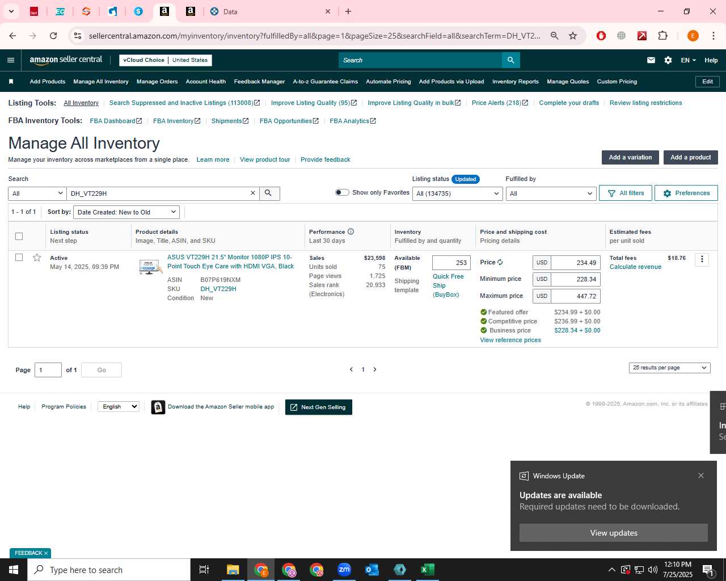Open the Chrome profile avatar

(693, 36)
